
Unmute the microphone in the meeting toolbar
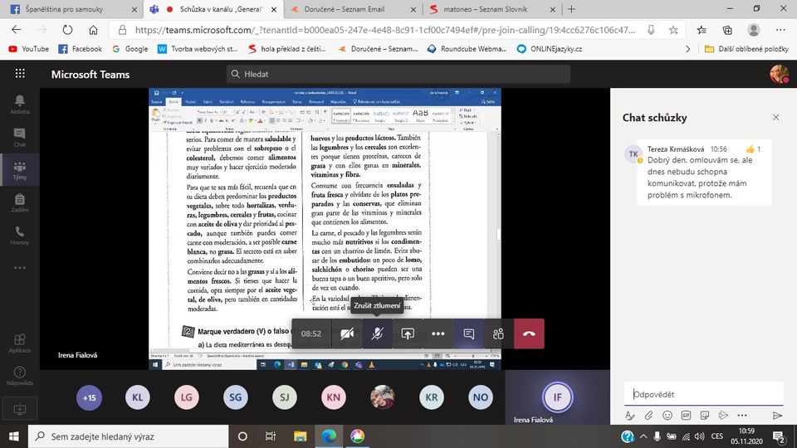pos(377,334)
